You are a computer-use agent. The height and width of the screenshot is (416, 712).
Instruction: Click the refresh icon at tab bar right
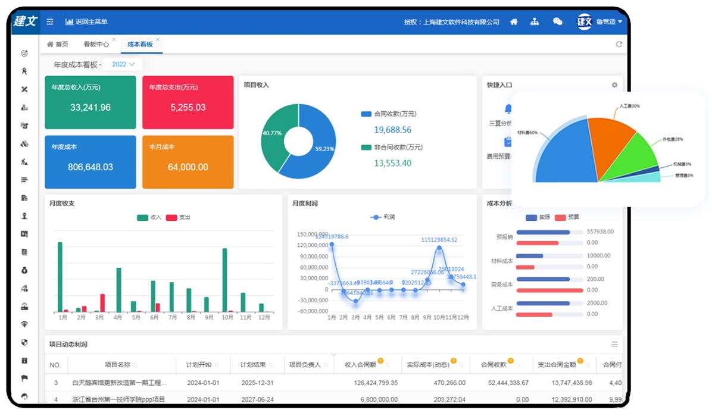pyautogui.click(x=619, y=45)
